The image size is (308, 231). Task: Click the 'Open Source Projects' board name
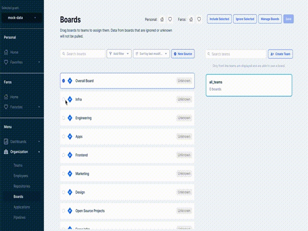(x=90, y=211)
